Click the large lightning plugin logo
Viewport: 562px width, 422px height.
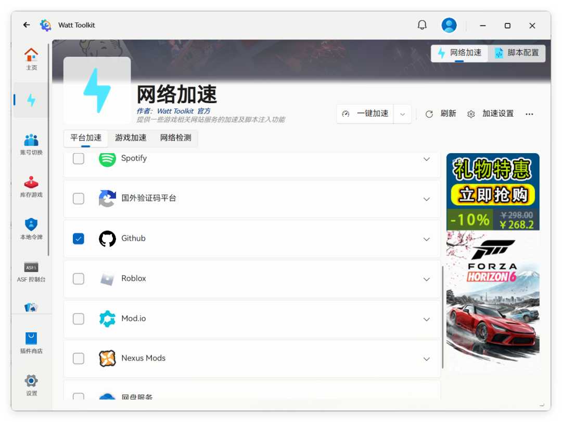point(97,90)
